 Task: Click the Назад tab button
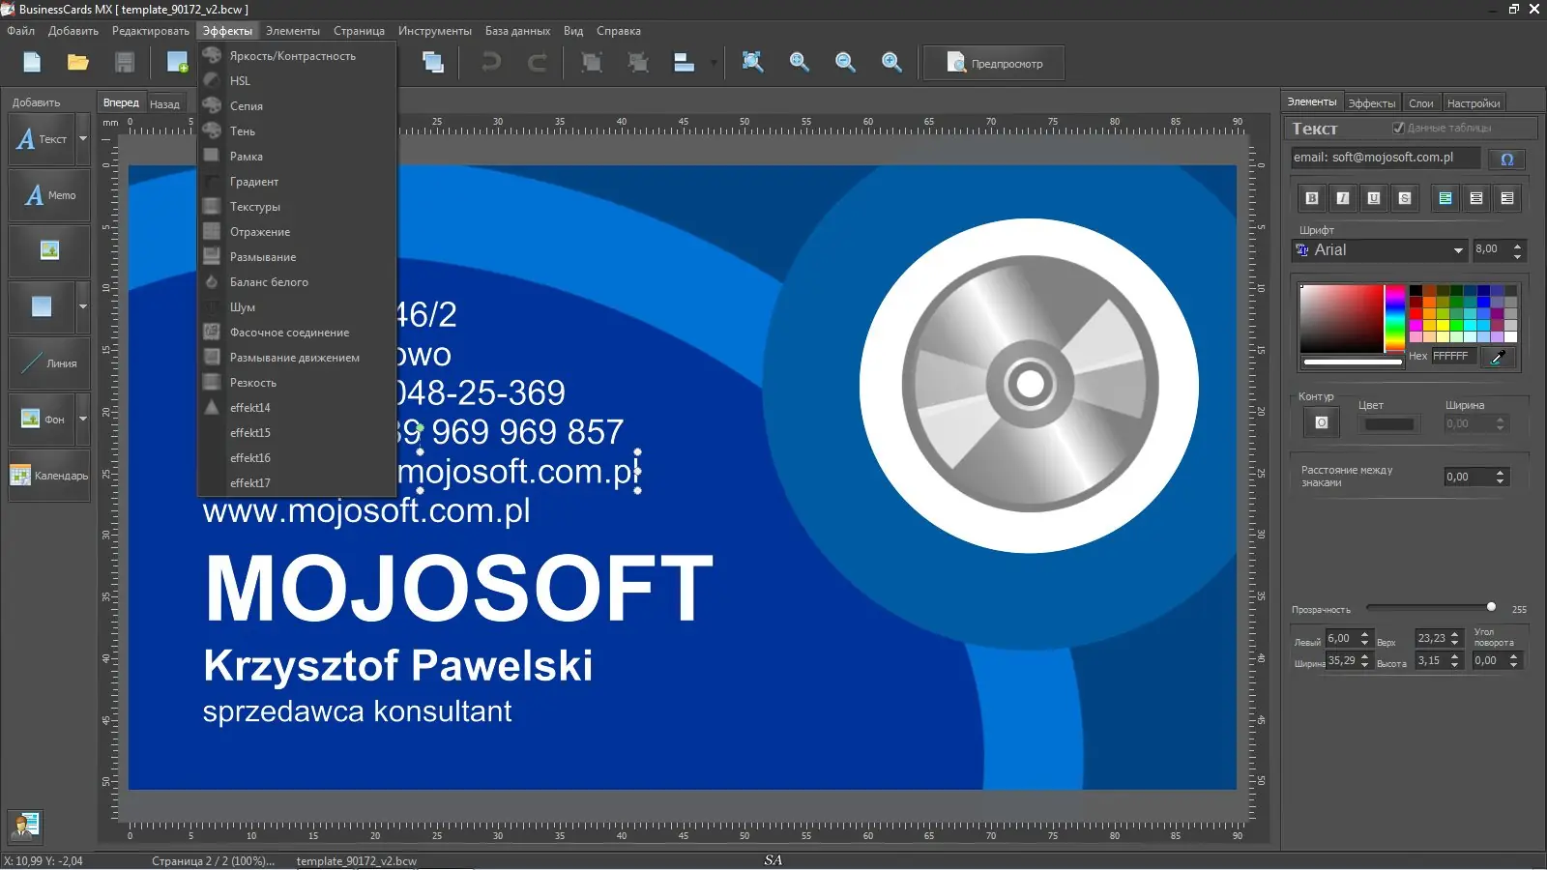point(164,103)
